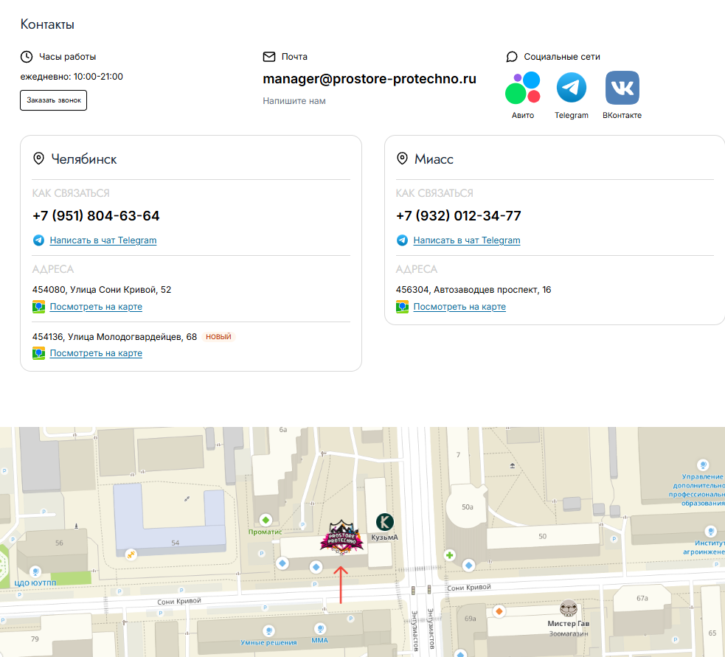
Task: Open the Telegram social icon
Action: tap(572, 88)
